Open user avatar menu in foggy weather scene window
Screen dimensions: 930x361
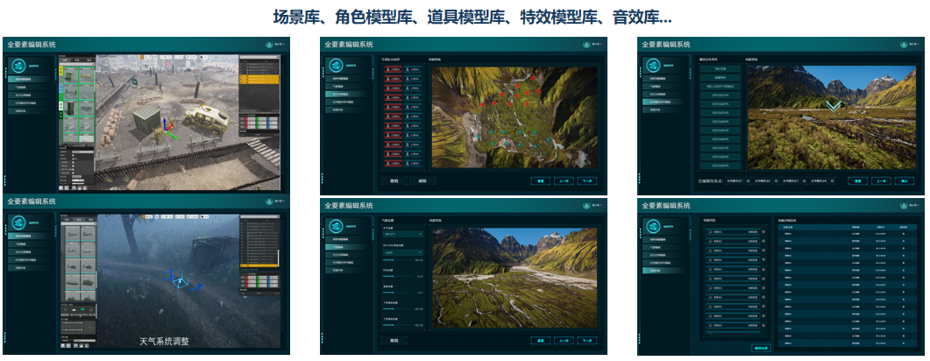pyautogui.click(x=271, y=202)
